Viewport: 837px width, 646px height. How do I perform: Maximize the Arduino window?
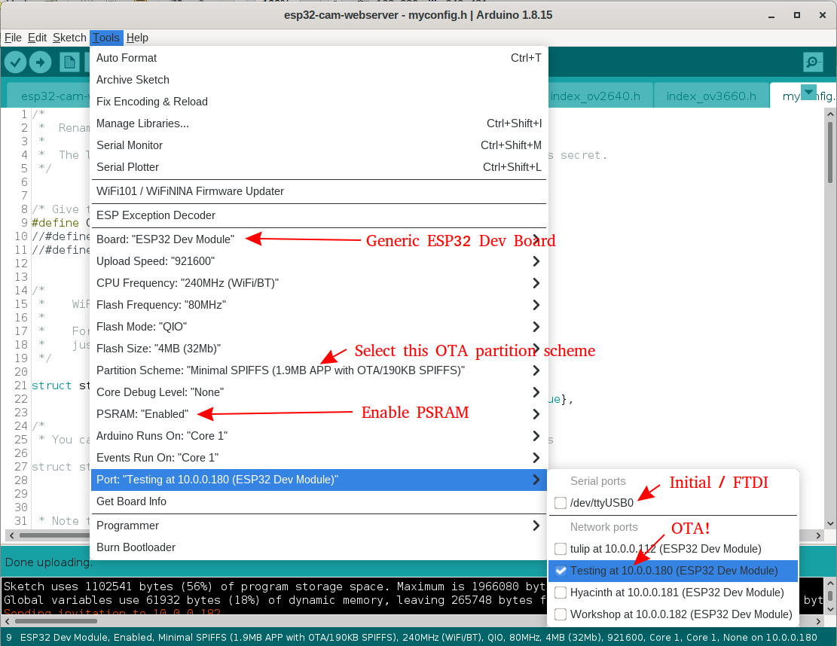click(797, 16)
